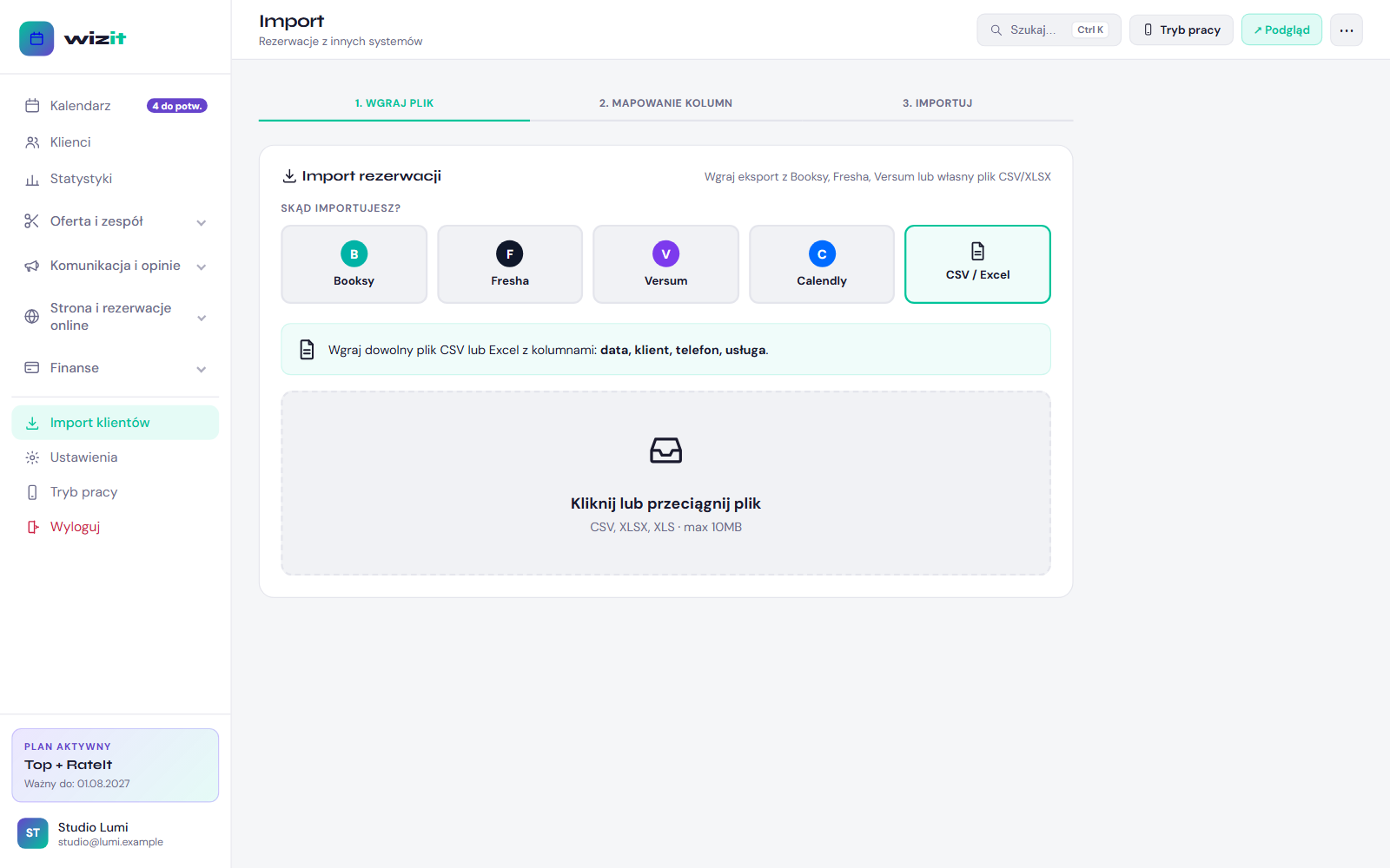This screenshot has height=868, width=1390.
Task: Click the wizit logo icon
Action: click(x=36, y=38)
